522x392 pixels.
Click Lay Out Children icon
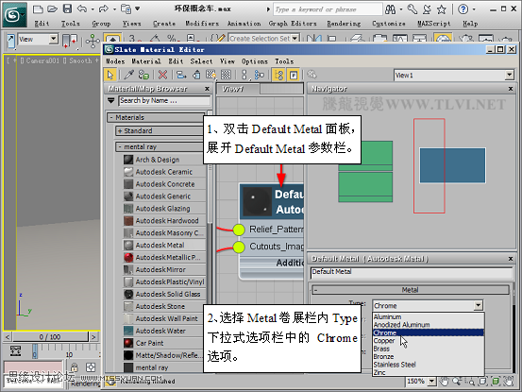[260, 75]
